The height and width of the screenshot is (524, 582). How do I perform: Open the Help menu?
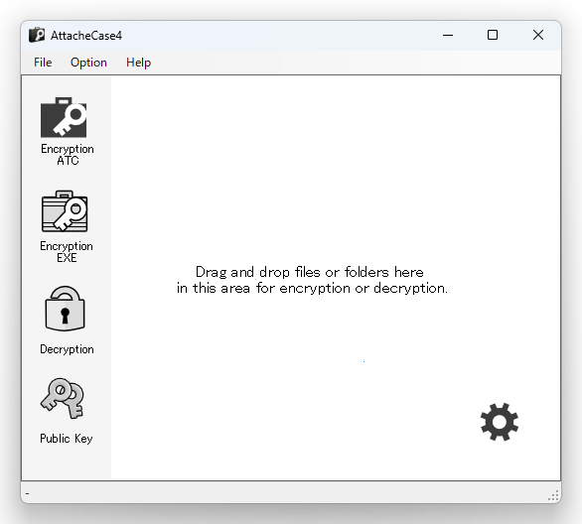138,63
